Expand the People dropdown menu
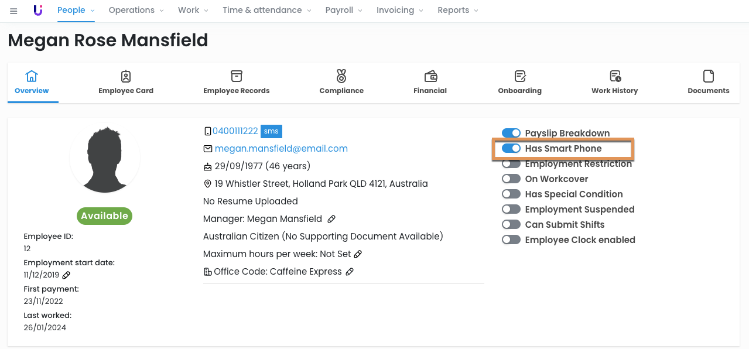Viewport: 749px width, 349px height. click(x=76, y=11)
